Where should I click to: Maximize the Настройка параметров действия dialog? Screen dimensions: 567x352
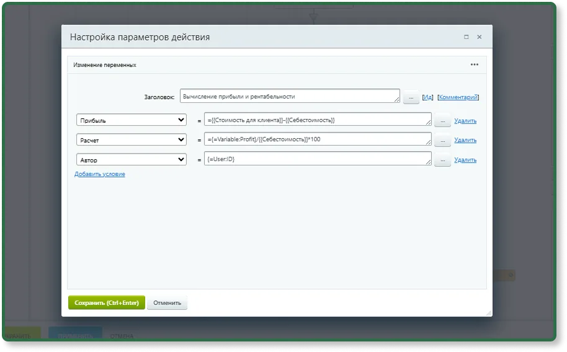pyautogui.click(x=466, y=37)
